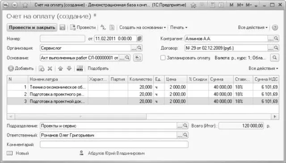
Task: Open Организация Сервислог with magnifier icon
Action: 139,48
